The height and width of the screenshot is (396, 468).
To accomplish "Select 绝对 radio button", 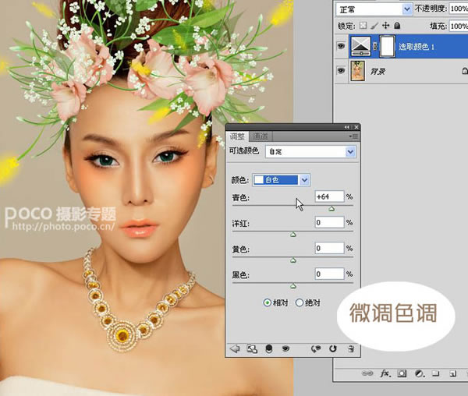I will coord(299,302).
